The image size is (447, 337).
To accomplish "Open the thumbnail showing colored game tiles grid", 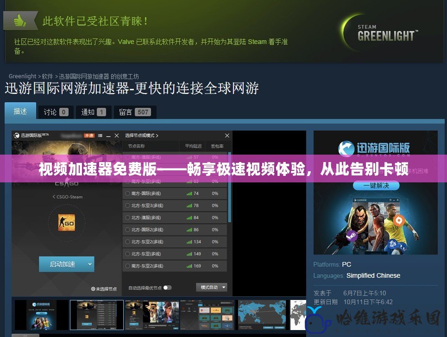I will coord(207,315).
